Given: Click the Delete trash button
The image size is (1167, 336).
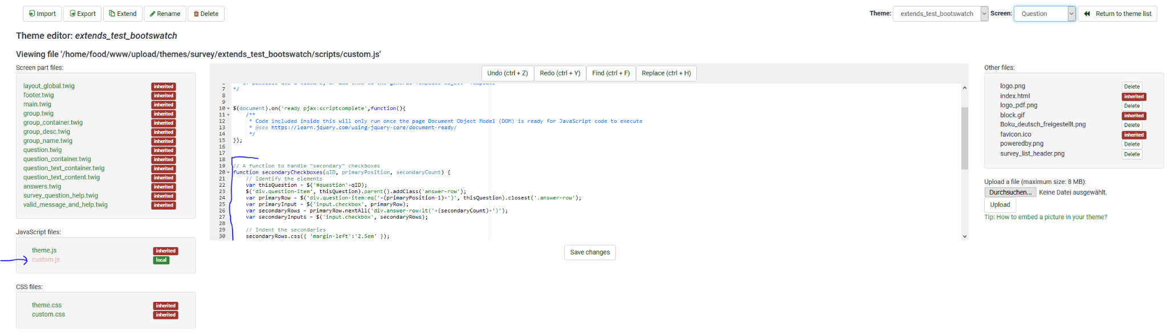Looking at the screenshot, I should pyautogui.click(x=206, y=14).
